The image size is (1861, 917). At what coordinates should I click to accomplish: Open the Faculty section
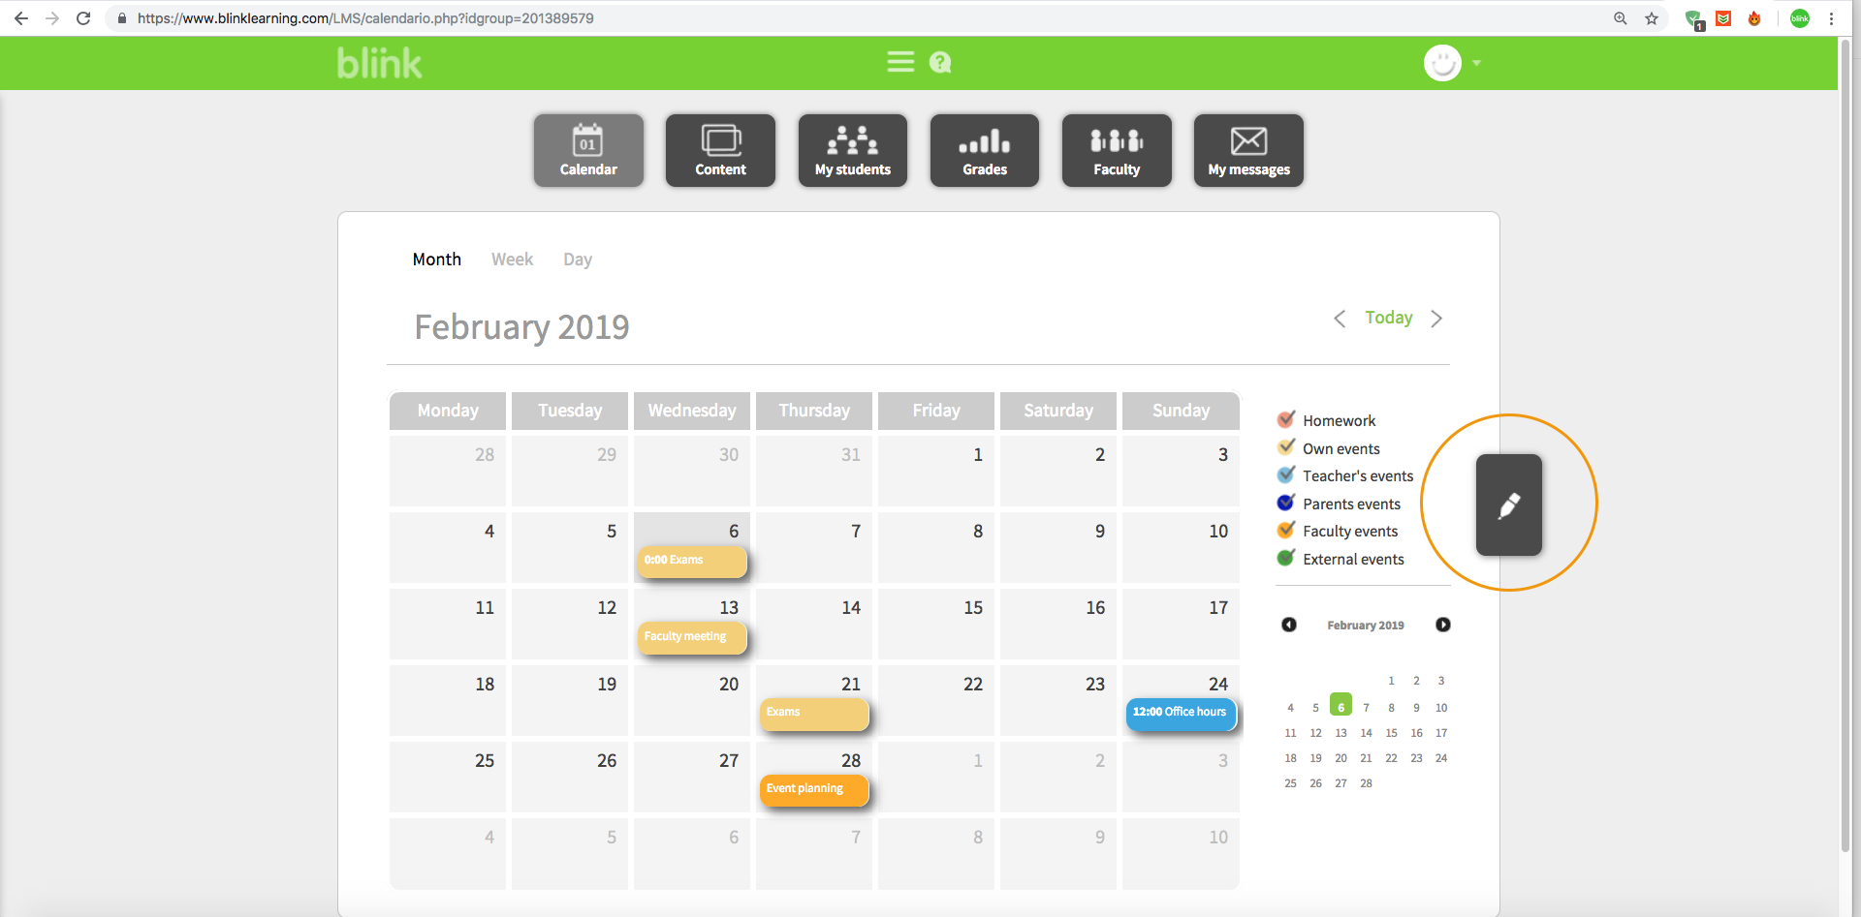1117,150
